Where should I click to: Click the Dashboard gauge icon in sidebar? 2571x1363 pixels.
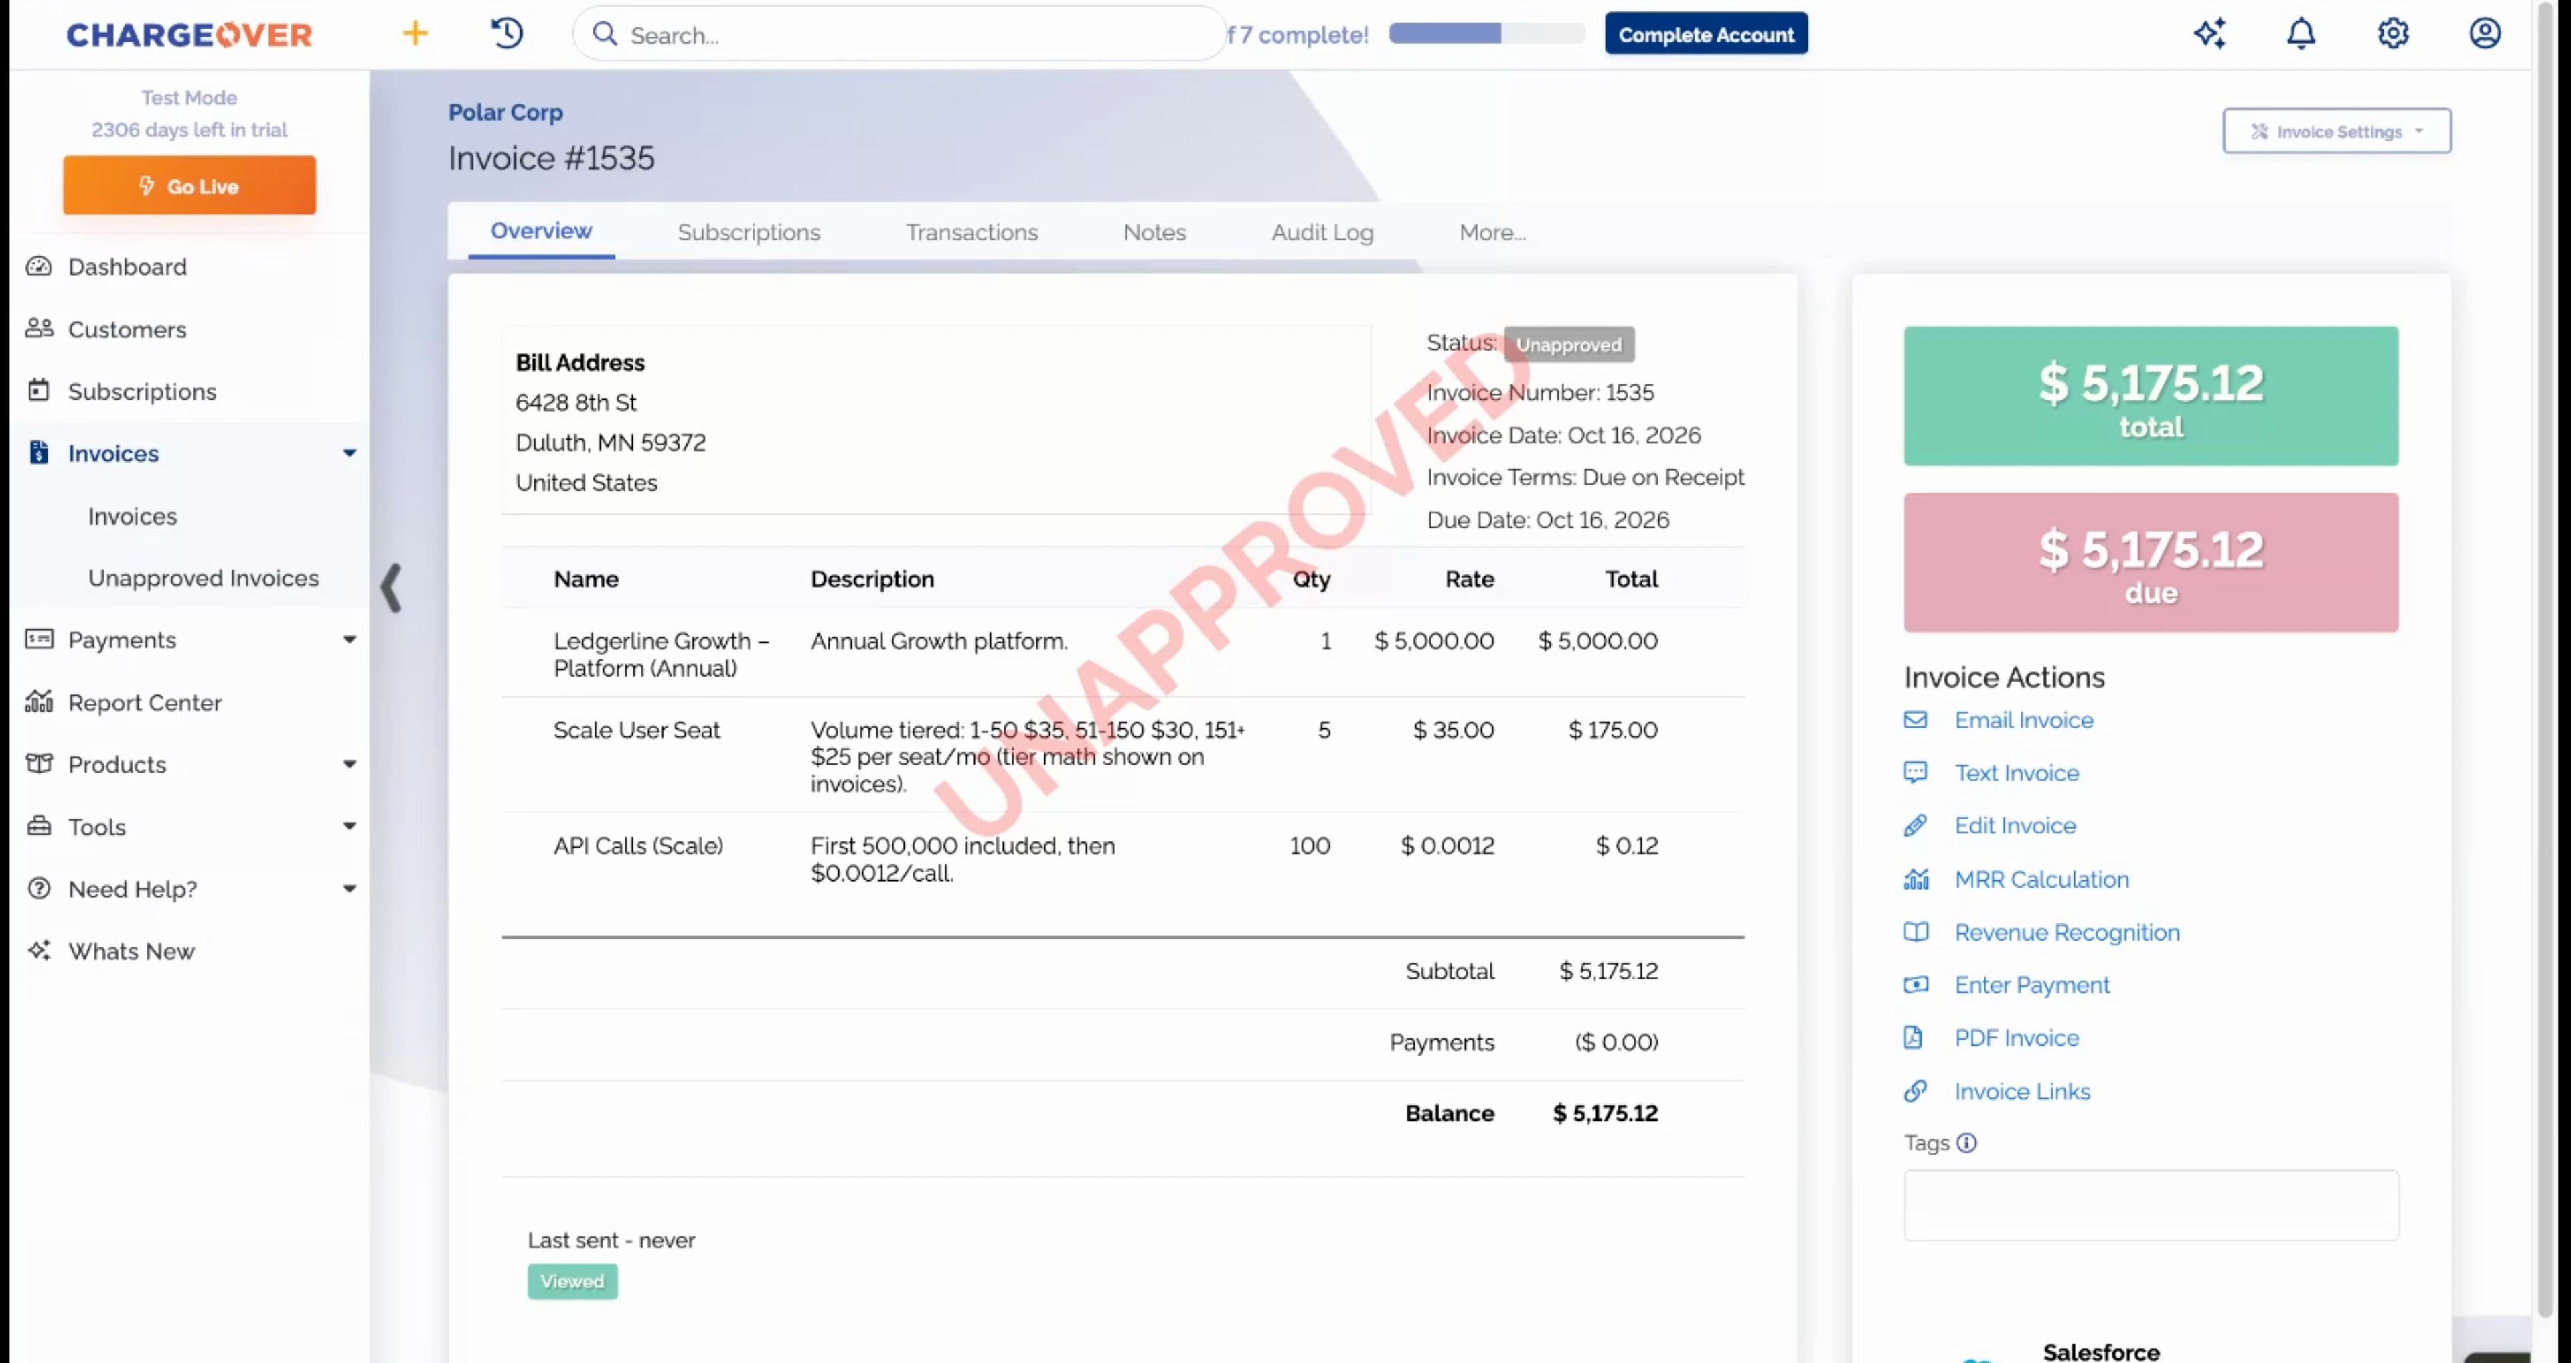39,266
